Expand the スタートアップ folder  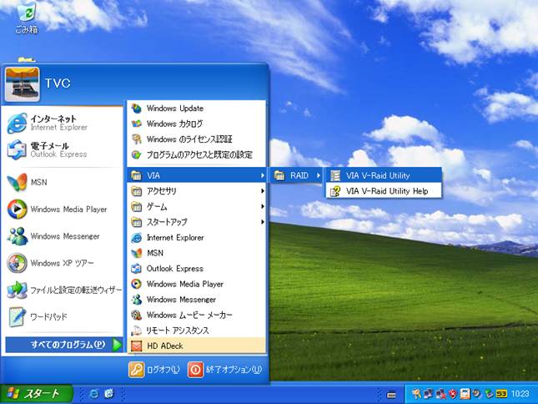pos(196,222)
